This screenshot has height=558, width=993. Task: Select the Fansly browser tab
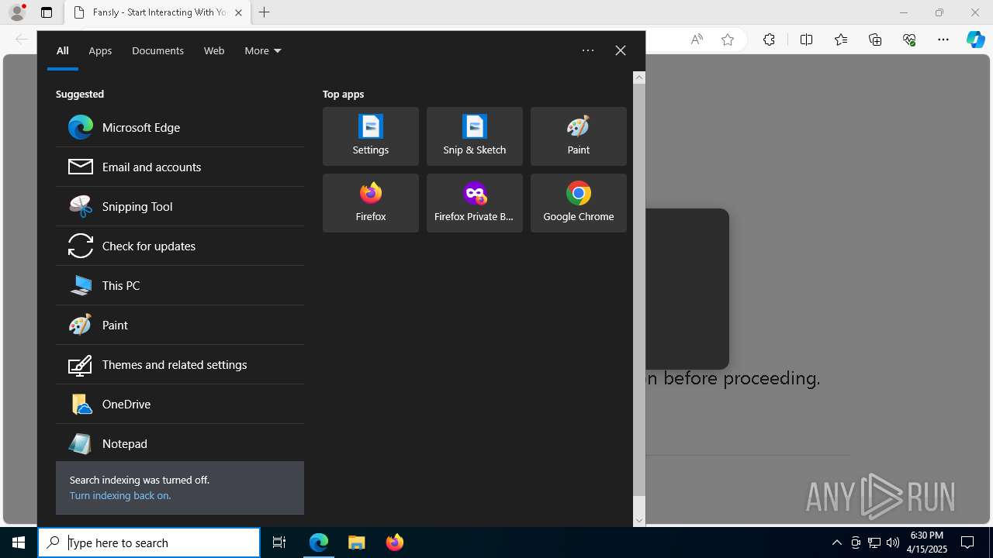tap(157, 12)
